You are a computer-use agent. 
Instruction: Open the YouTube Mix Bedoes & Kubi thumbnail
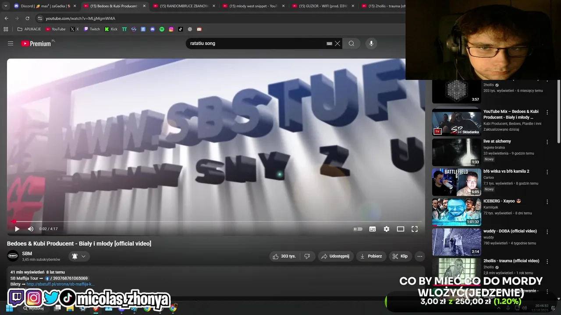tap(457, 122)
